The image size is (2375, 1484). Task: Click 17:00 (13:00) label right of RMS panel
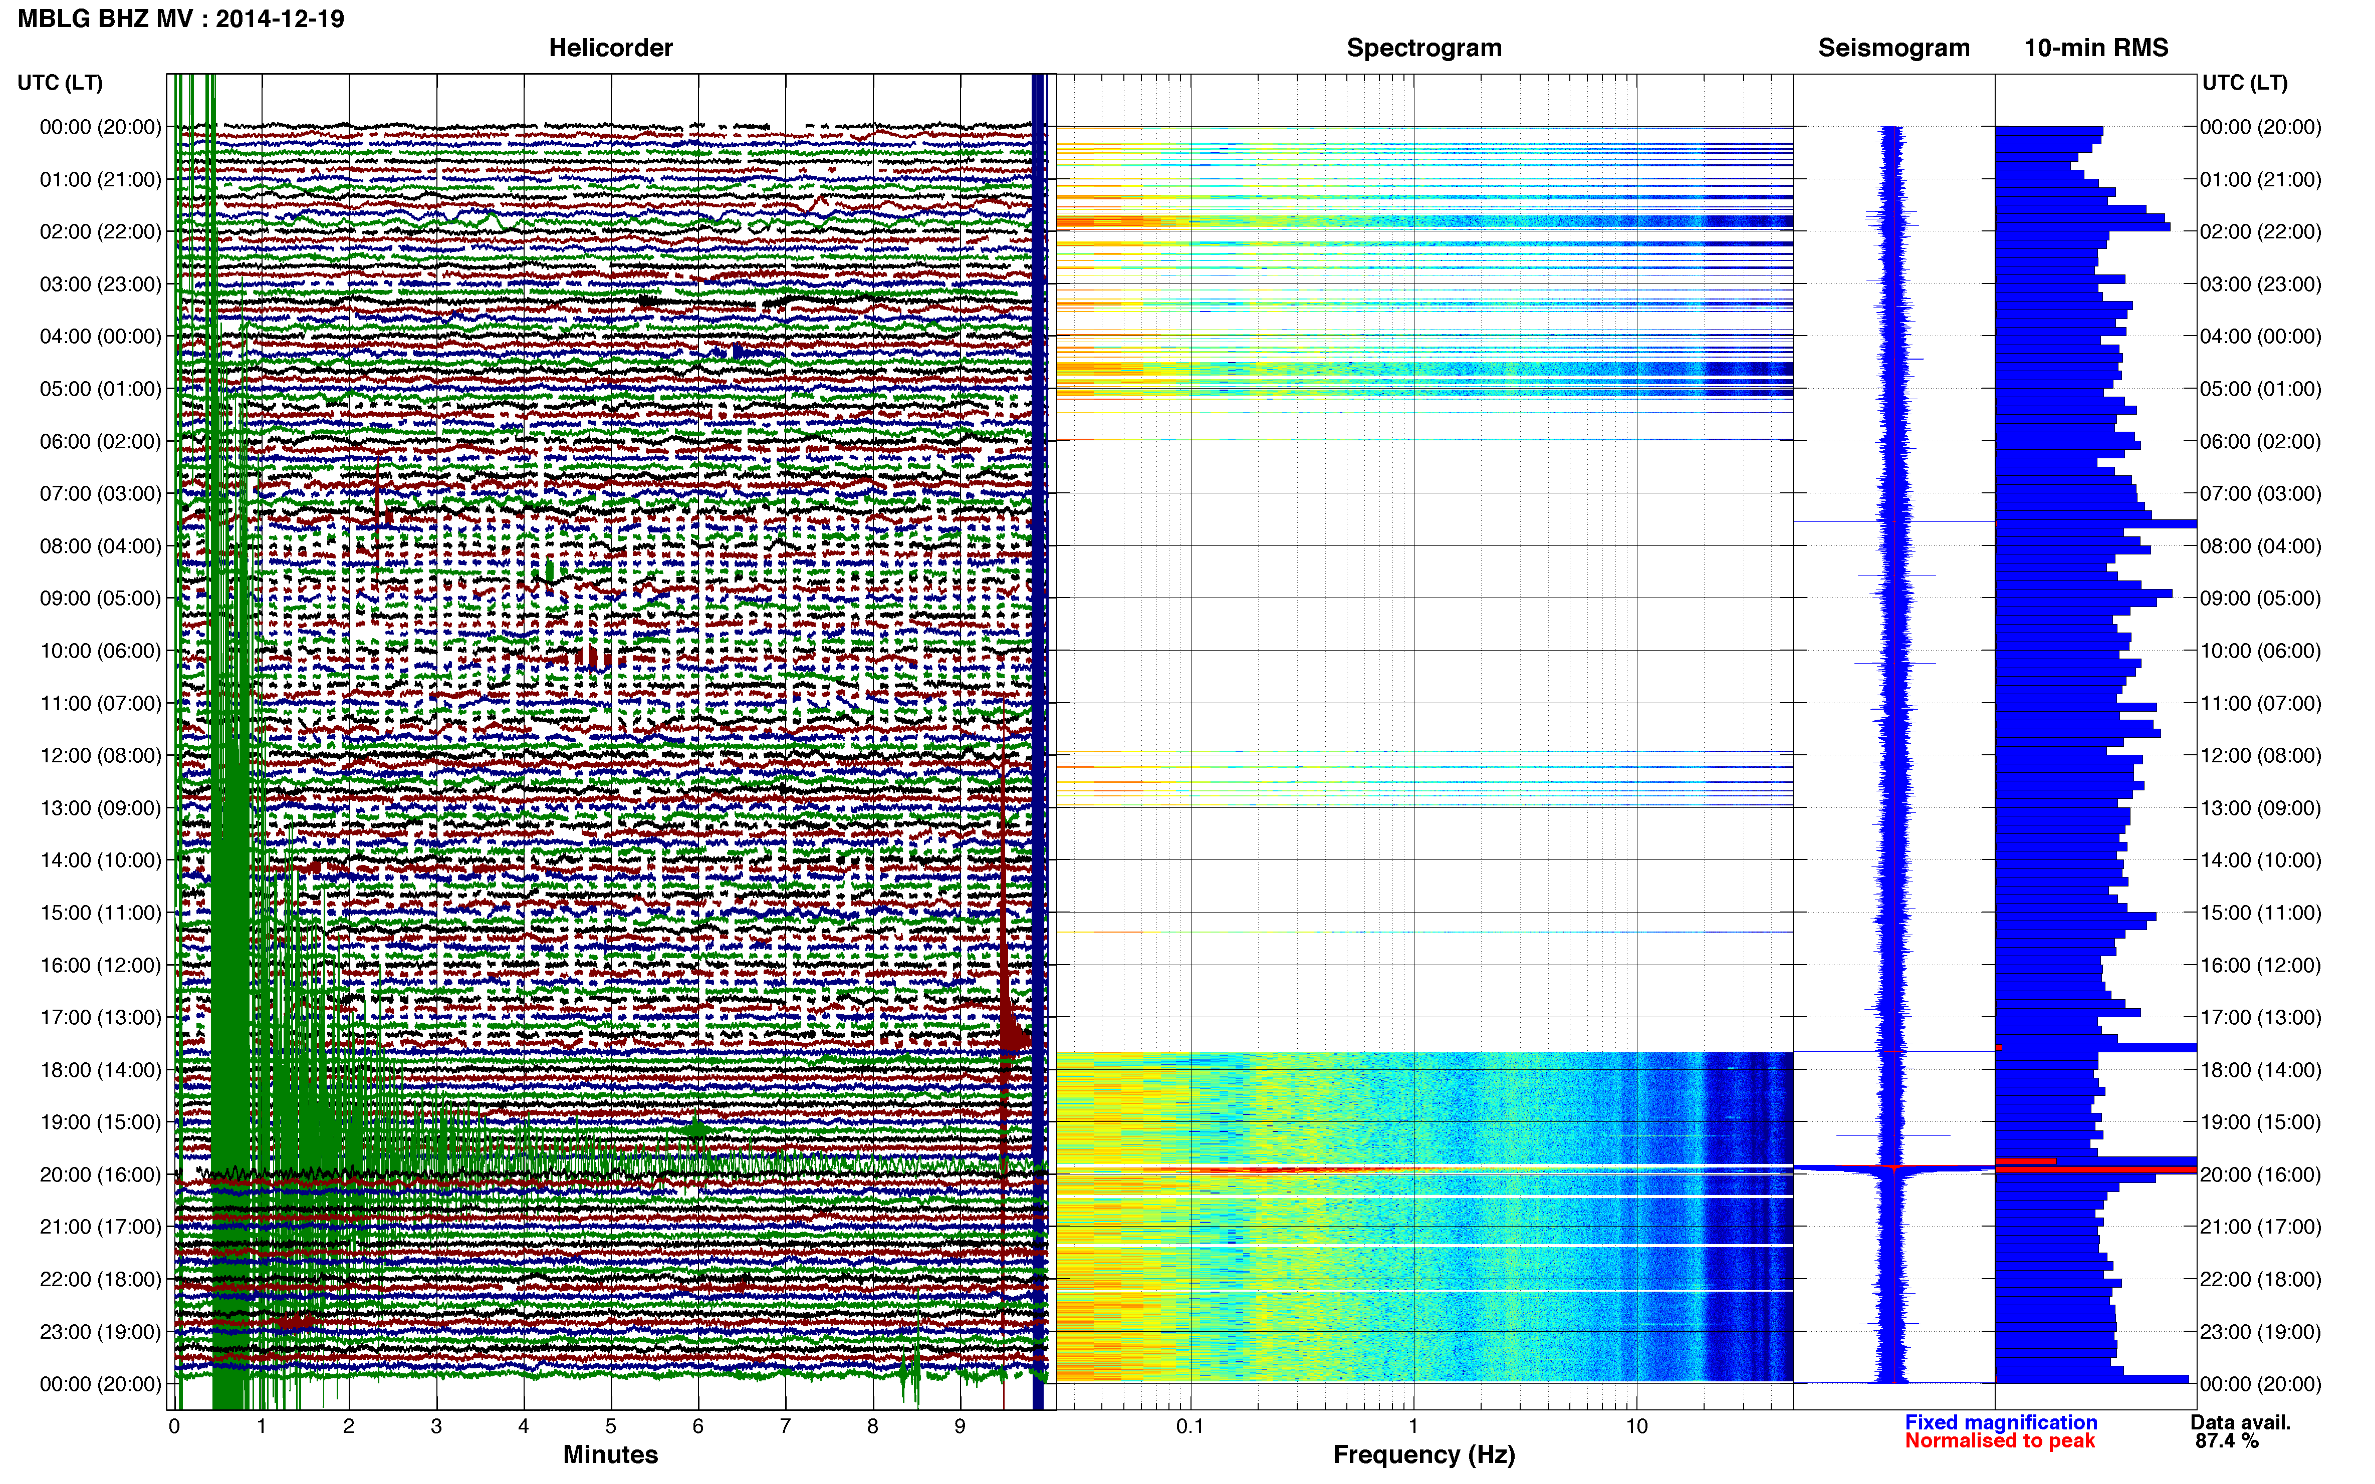(x=2260, y=1018)
